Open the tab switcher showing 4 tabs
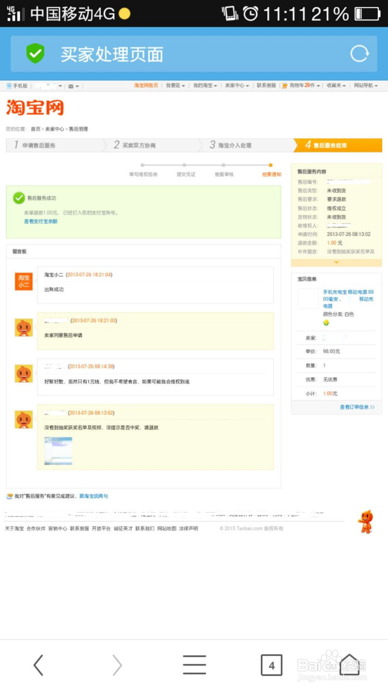 pos(272,665)
